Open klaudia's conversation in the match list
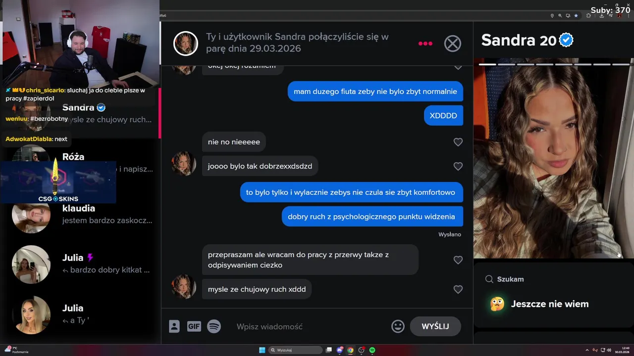The width and height of the screenshot is (634, 356). click(82, 214)
